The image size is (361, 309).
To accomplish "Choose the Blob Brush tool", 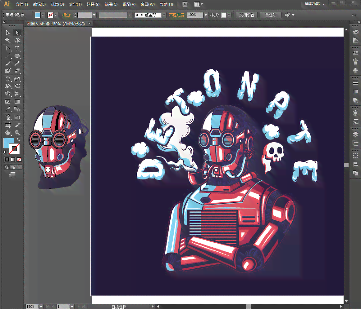I will [x=8, y=71].
